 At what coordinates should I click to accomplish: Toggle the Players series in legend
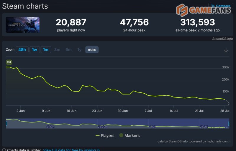pos(105,136)
